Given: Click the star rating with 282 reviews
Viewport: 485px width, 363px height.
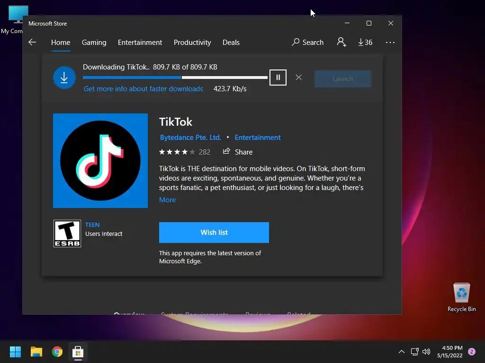Looking at the screenshot, I should (x=185, y=152).
